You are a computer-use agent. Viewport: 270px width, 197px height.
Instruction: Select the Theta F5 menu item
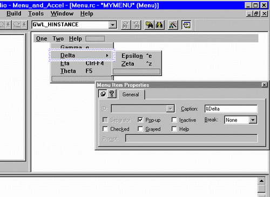[82, 71]
